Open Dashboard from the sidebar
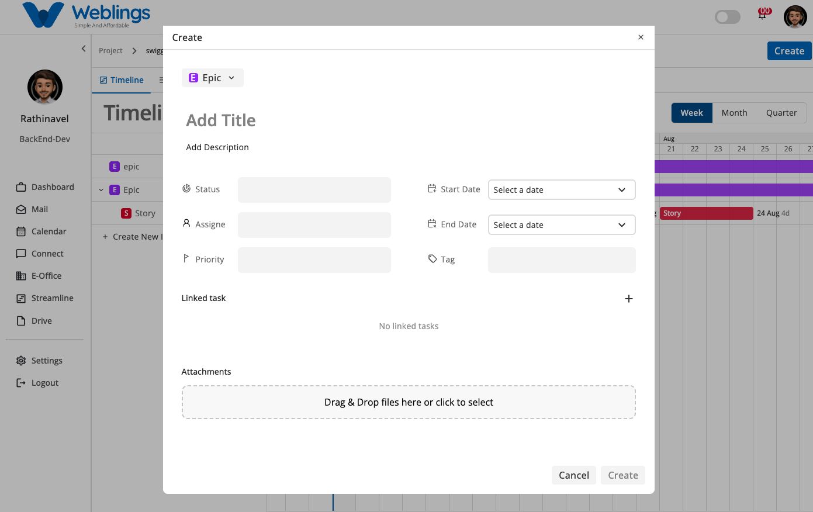Image resolution: width=813 pixels, height=512 pixels. pos(46,187)
